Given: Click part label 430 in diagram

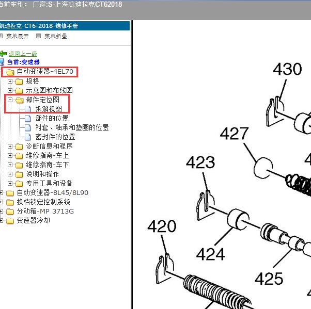Looking at the screenshot, I should pos(287,69).
